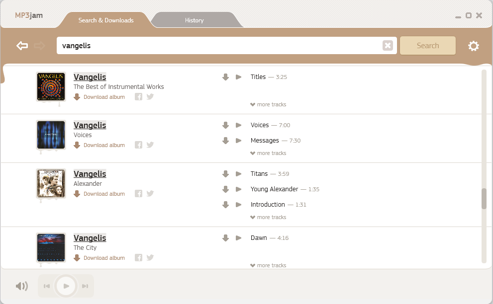Open Vangelis artist link above Voices
Viewport: 493px width, 304px height.
click(x=90, y=125)
